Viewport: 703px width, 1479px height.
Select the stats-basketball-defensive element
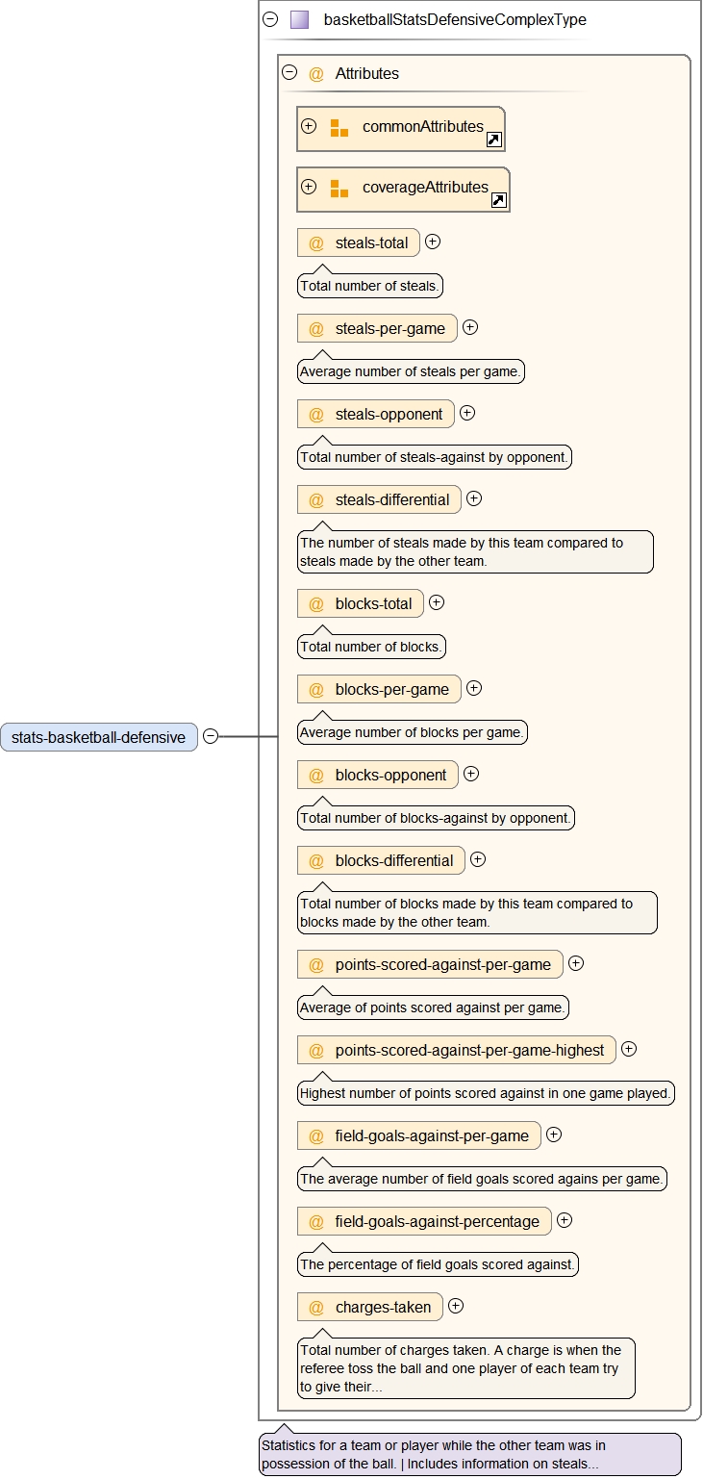[98, 737]
